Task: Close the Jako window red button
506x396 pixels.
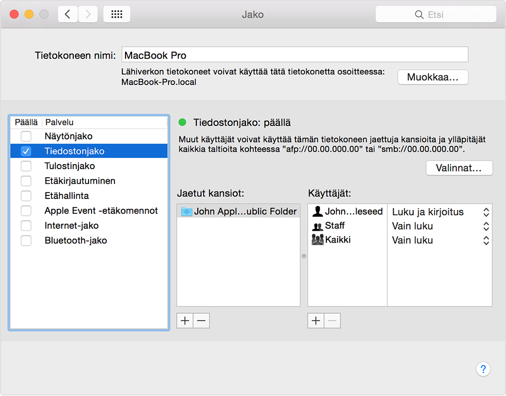Action: (x=14, y=14)
